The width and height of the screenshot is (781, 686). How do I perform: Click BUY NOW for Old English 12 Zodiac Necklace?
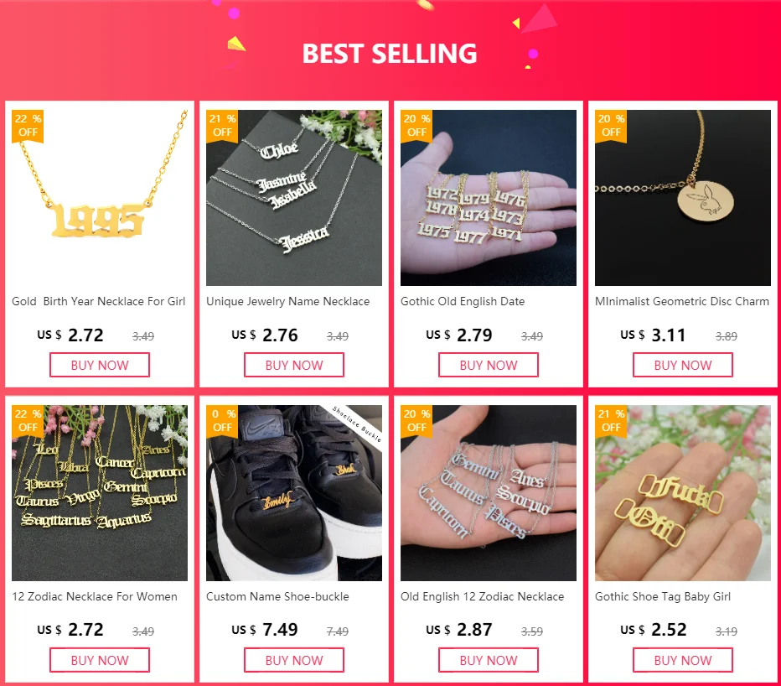(x=489, y=660)
